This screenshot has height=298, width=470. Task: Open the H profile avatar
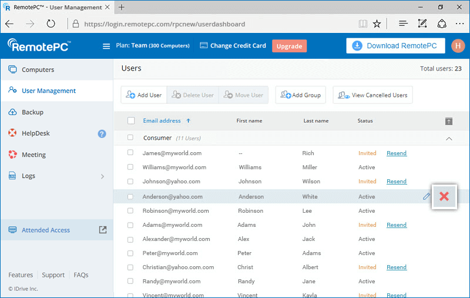pyautogui.click(x=458, y=46)
